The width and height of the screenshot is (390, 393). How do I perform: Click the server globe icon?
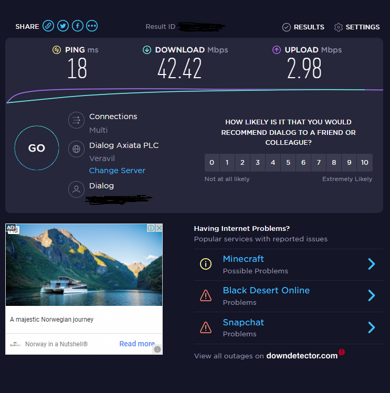point(76,149)
